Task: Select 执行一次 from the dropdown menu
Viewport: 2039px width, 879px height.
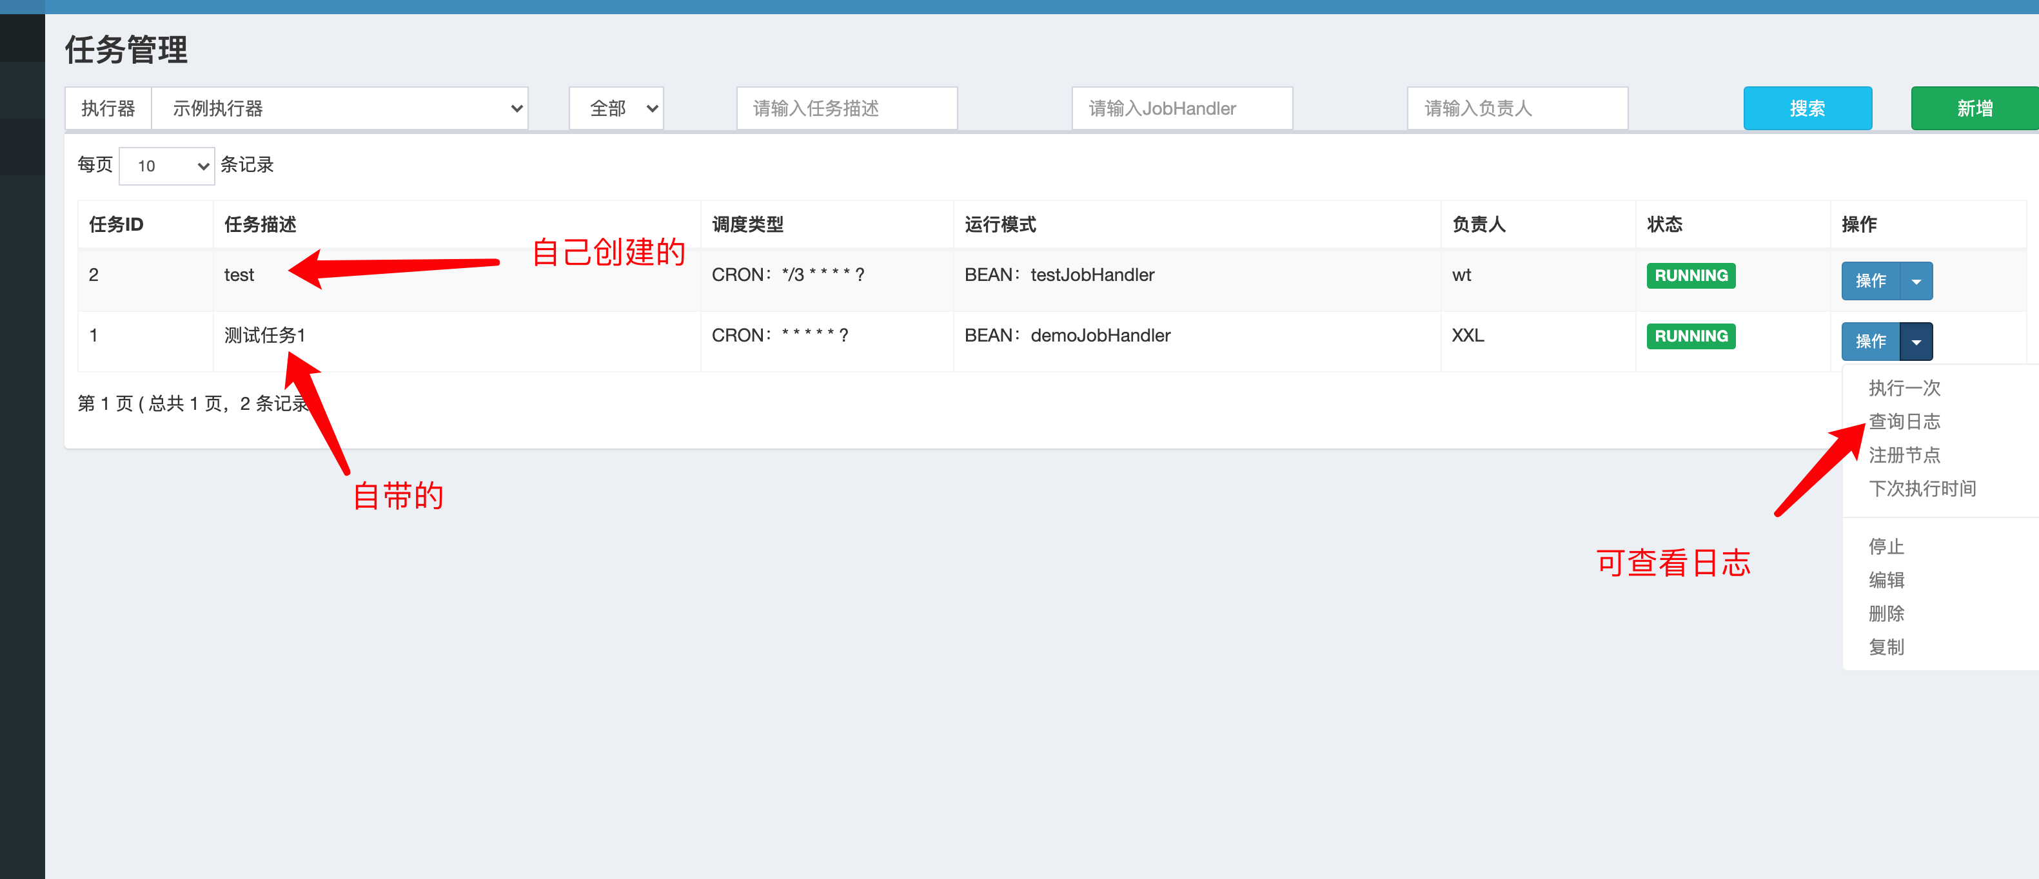Action: (x=1904, y=388)
